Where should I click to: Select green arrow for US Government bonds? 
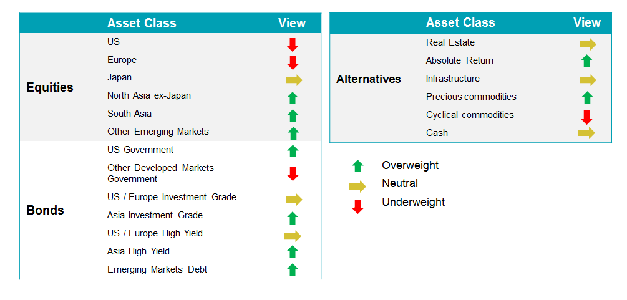[293, 151]
